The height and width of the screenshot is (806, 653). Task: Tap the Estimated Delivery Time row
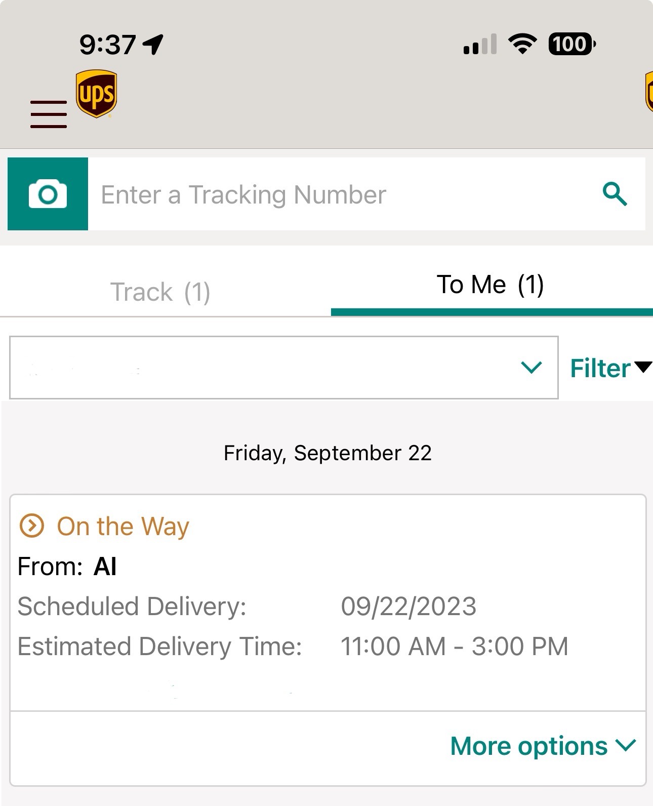pos(293,647)
